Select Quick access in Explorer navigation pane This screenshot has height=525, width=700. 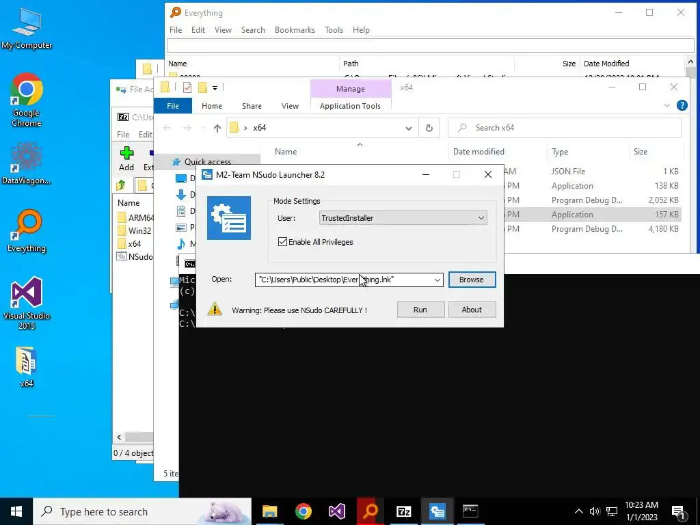[x=208, y=161]
